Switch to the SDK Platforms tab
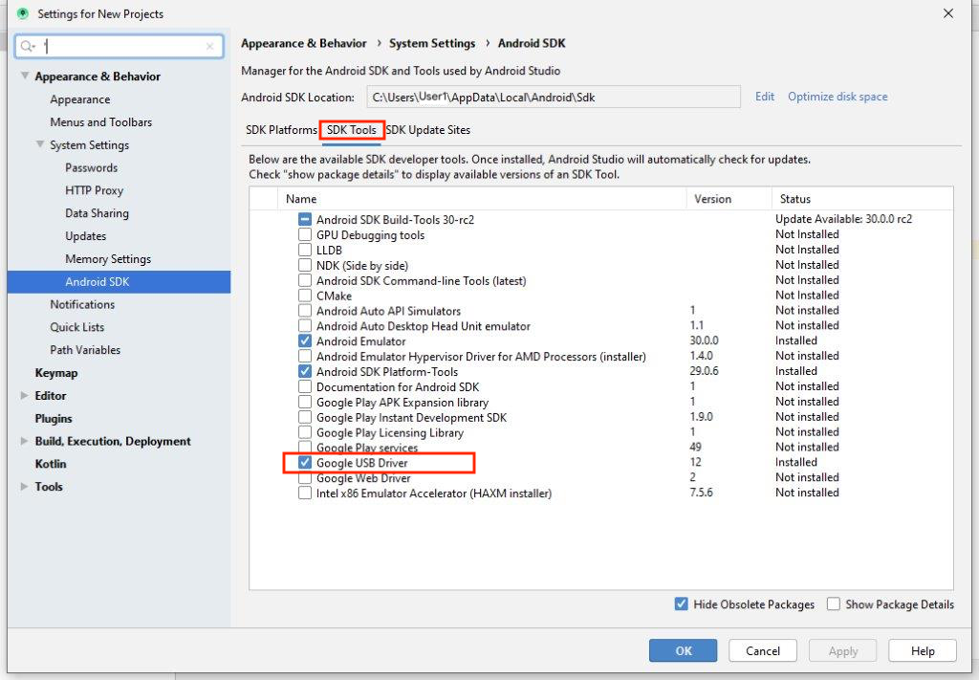This screenshot has width=979, height=680. [x=281, y=130]
